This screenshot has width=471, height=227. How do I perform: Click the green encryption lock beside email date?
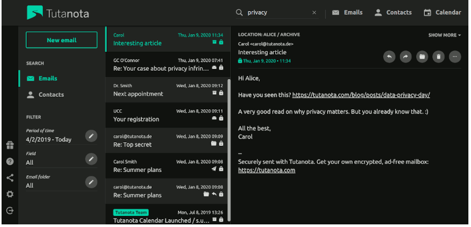tap(240, 61)
